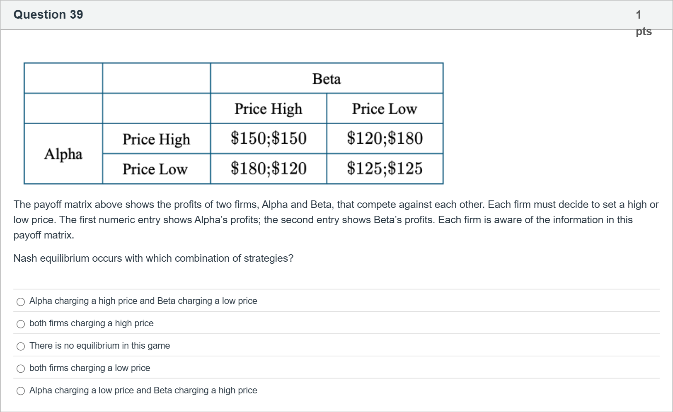Select the 'both firms charging a low price' radio
Screen dimensions: 673x412
coord(21,369)
